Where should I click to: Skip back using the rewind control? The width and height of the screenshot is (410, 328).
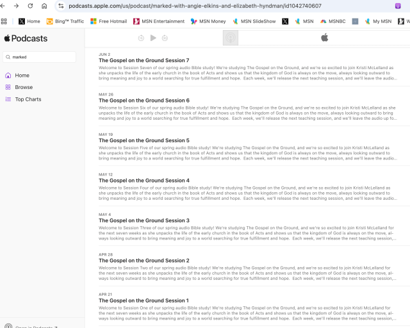[x=141, y=38]
